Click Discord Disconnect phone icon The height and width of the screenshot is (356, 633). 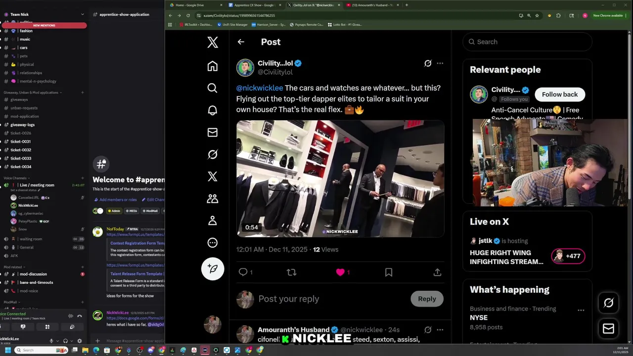[80, 316]
